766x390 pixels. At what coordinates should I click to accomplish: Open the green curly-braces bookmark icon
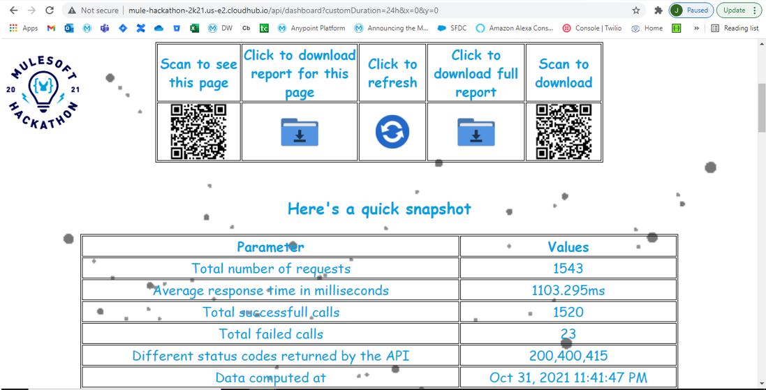tap(676, 29)
